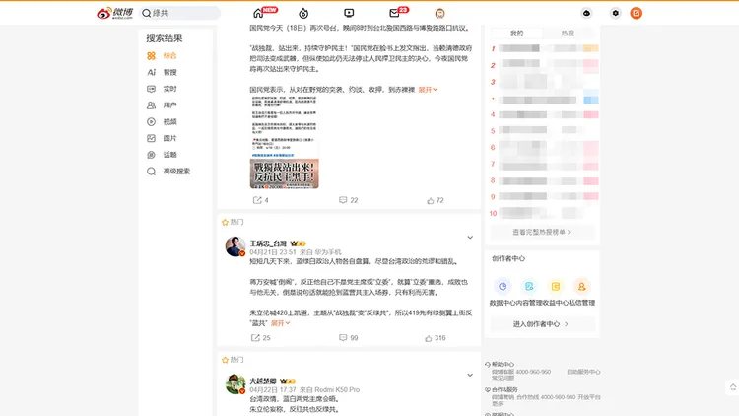Open hot search item ranked 1

pos(544,48)
